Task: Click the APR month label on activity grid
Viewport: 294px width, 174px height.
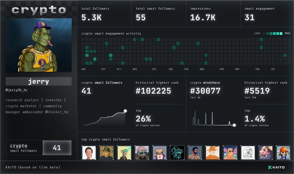Action: pos(222,69)
